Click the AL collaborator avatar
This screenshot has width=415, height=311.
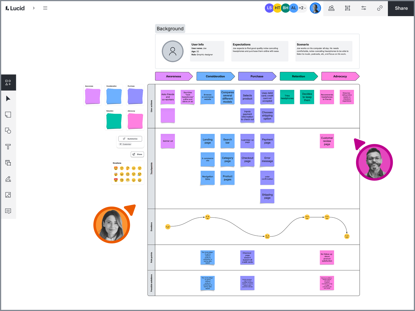point(293,8)
